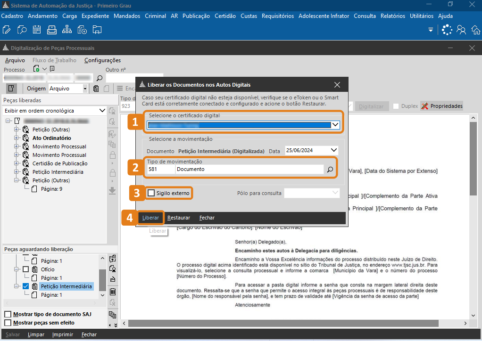The width and height of the screenshot is (482, 341).
Task: Click the magnifier next to Processo field
Action: [x=100, y=78]
